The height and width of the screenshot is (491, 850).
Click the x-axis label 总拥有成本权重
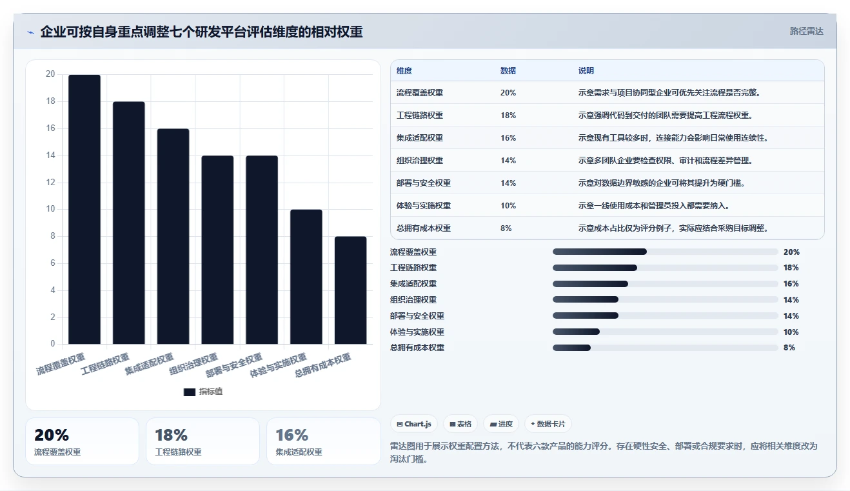323,366
